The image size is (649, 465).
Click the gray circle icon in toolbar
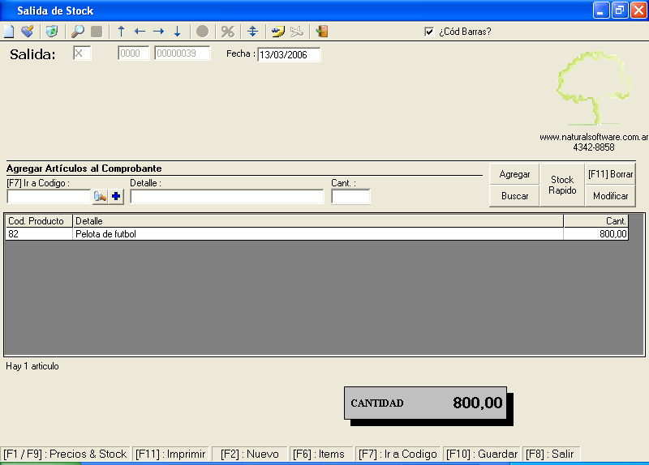click(x=202, y=32)
